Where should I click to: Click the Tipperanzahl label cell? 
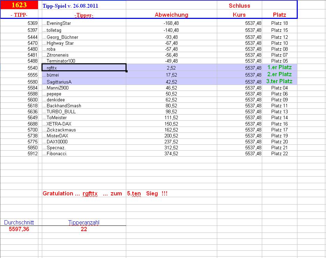[x=84, y=222]
